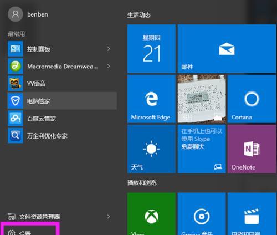277x235 pixels.
Task: Select the 百度云管家 entry text
Action: pyautogui.click(x=42, y=119)
